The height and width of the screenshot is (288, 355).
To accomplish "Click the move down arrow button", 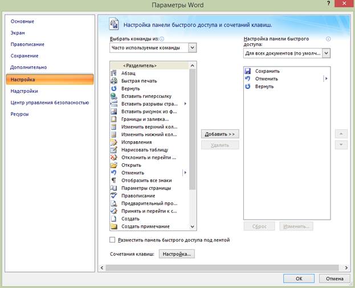I will click(x=341, y=145).
